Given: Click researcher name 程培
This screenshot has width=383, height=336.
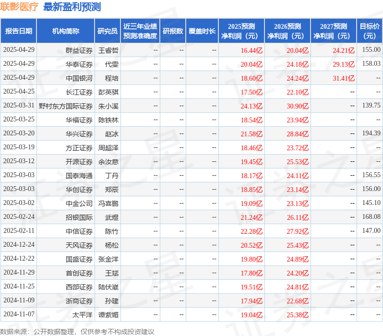Looking at the screenshot, I should point(112,78).
